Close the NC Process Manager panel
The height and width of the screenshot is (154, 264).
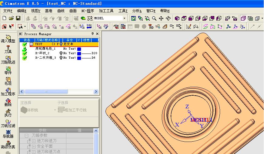(97, 34)
